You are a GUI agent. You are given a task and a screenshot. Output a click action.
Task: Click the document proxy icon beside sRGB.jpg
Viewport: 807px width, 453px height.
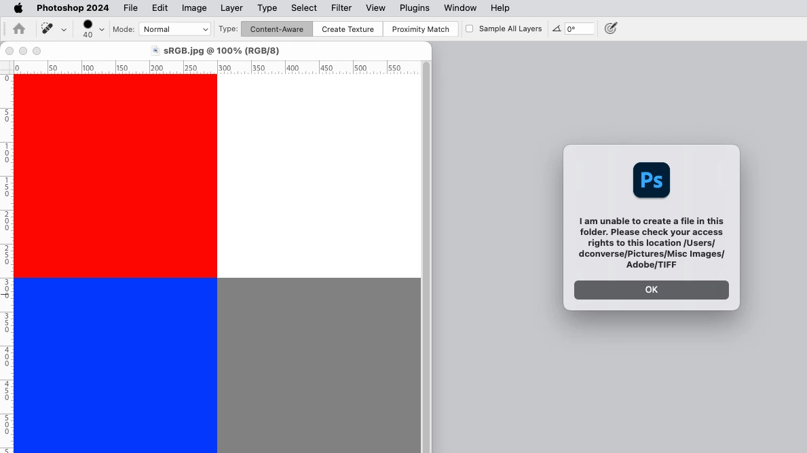(155, 50)
